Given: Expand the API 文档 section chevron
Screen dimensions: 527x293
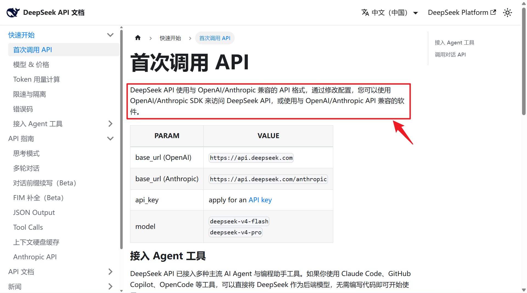Looking at the screenshot, I should click(x=110, y=272).
